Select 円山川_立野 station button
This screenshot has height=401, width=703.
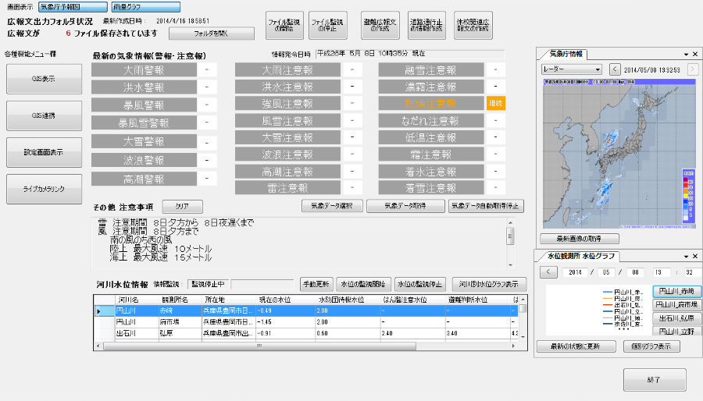pos(676,332)
